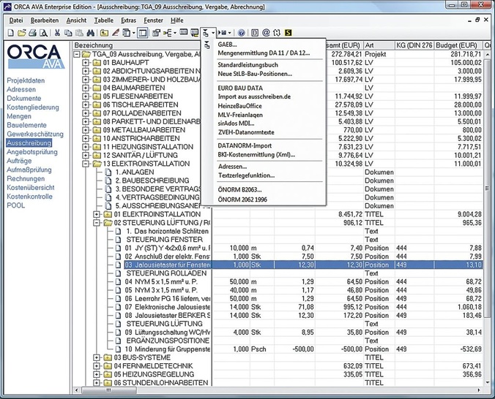Go up a level with the folder-arrow icon
Viewport: 495px width, 399px height.
click(104, 33)
